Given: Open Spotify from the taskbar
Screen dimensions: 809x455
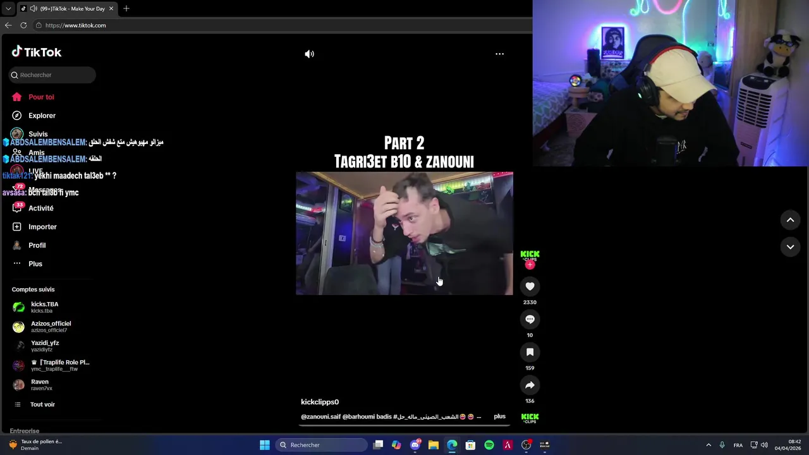Looking at the screenshot, I should pos(489,445).
